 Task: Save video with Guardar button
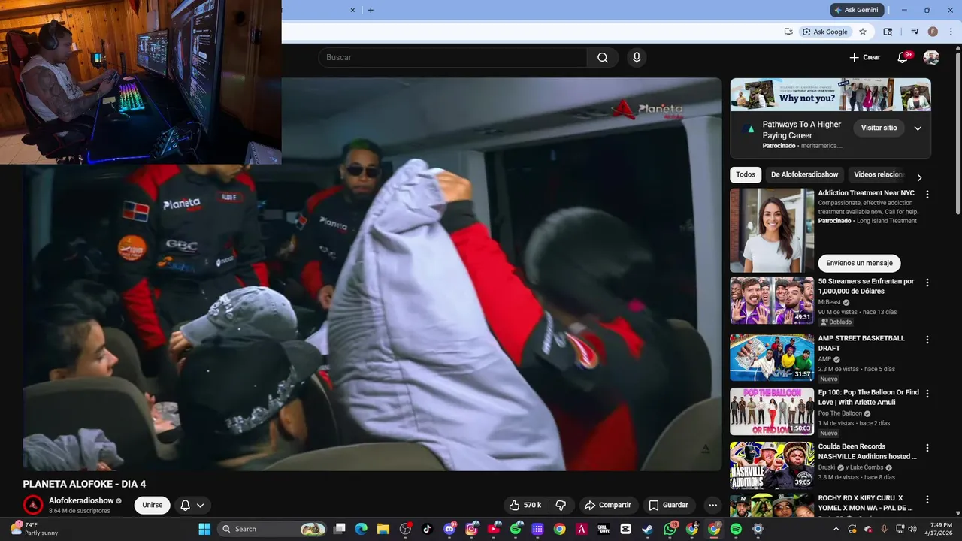coord(668,505)
